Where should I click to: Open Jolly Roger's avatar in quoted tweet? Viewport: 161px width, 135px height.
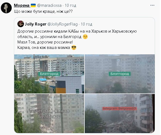point(21,24)
